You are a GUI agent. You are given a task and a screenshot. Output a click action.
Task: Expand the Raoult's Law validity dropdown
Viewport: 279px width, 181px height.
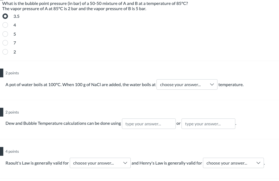pyautogui.click(x=100, y=163)
